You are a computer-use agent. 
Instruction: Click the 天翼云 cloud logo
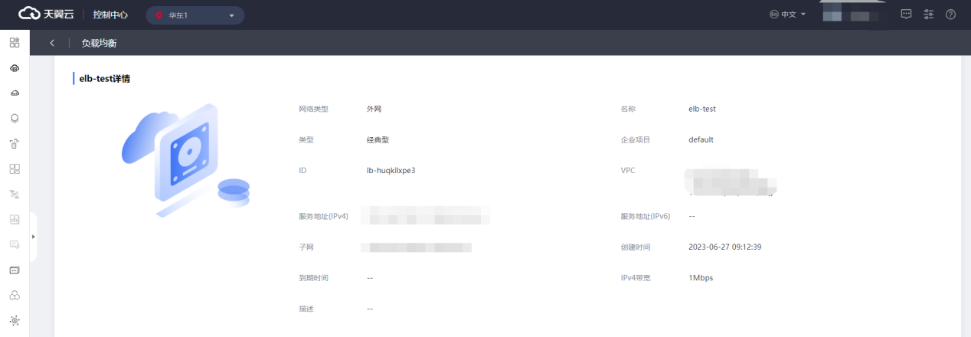pos(46,15)
